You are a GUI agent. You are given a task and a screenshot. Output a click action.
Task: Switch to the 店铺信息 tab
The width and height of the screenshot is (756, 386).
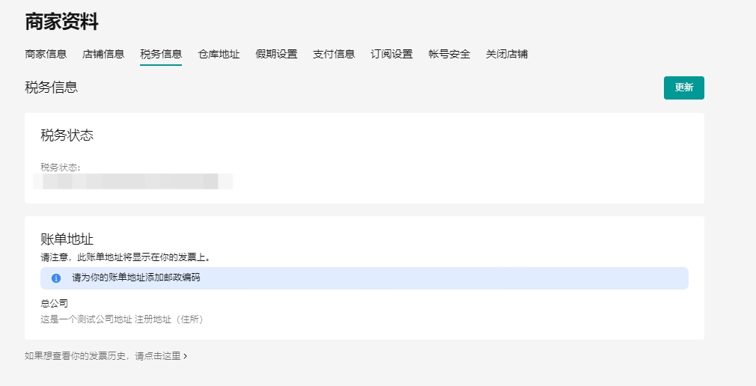(103, 54)
